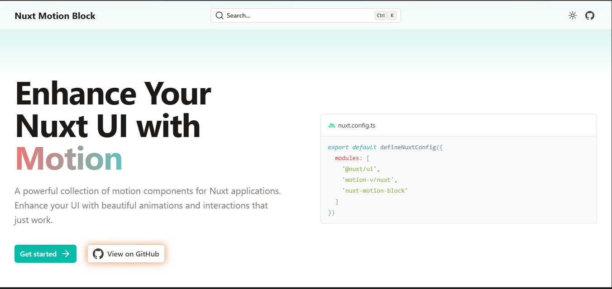Click the 'modules: [' code line
The width and height of the screenshot is (612, 289).
point(352,158)
